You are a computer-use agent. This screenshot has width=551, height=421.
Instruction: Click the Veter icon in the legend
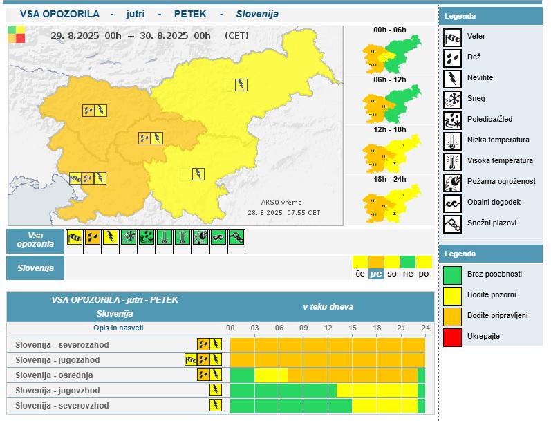pos(452,37)
